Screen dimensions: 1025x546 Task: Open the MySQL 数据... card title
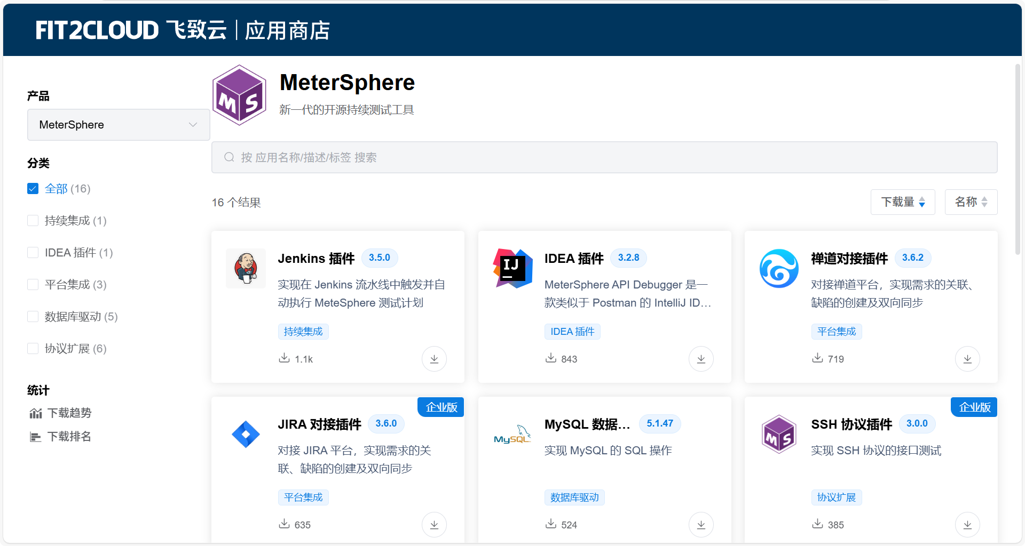point(587,424)
